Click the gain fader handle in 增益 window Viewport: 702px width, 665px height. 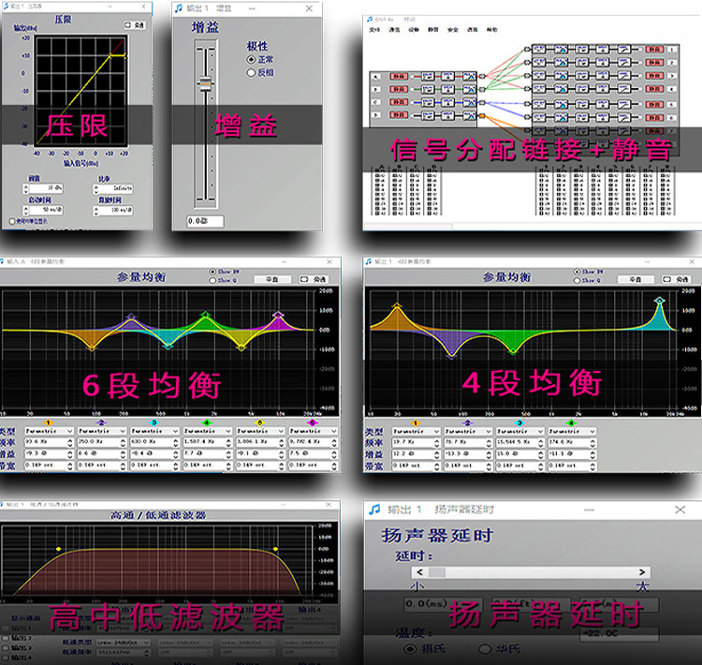(206, 83)
